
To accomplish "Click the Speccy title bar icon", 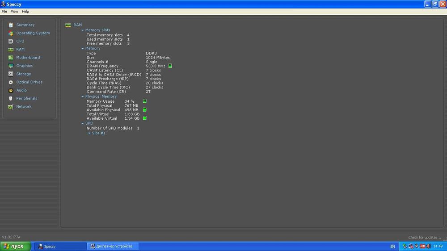I will tap(3, 4).
